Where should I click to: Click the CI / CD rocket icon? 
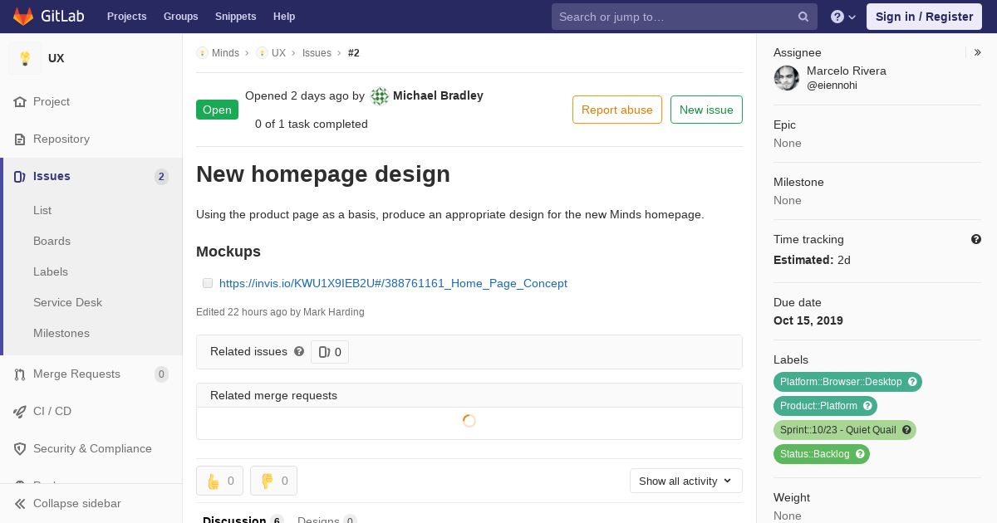click(20, 411)
